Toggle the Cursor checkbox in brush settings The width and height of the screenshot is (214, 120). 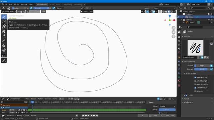tap(187, 96)
